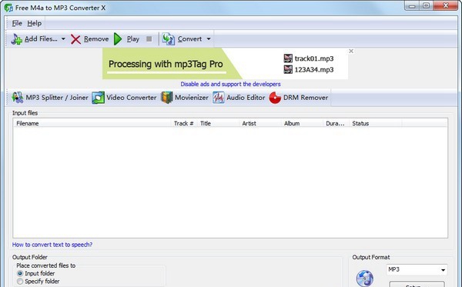Open the DRM Remover tool
462x287 pixels.
click(299, 98)
